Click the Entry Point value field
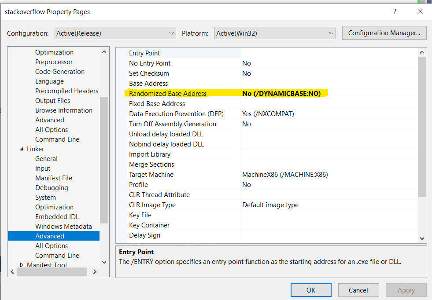This screenshot has height=300, width=432. click(328, 53)
